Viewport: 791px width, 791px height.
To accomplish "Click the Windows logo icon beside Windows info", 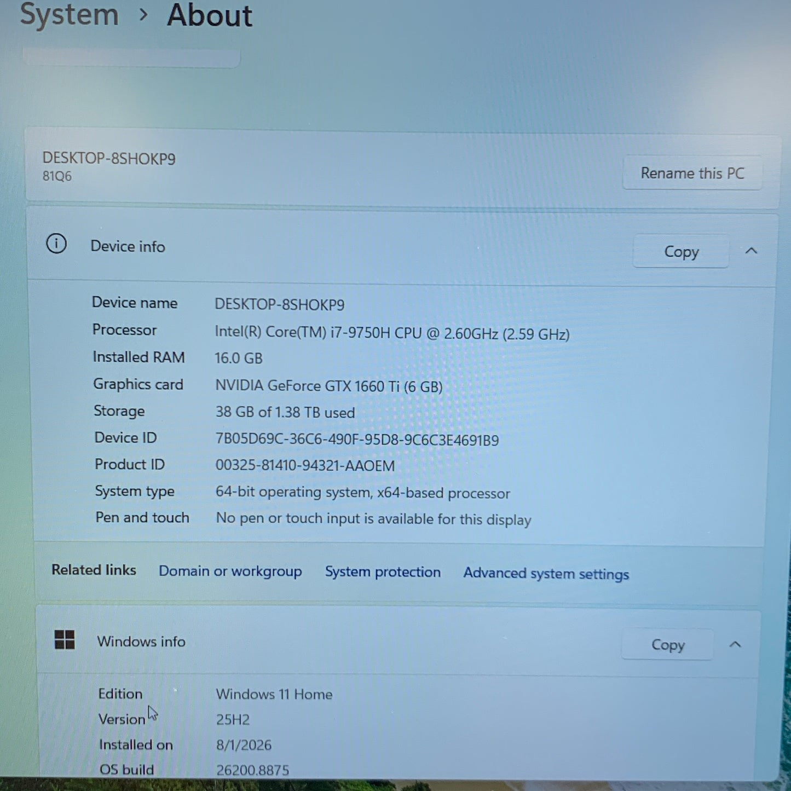I will coord(65,639).
